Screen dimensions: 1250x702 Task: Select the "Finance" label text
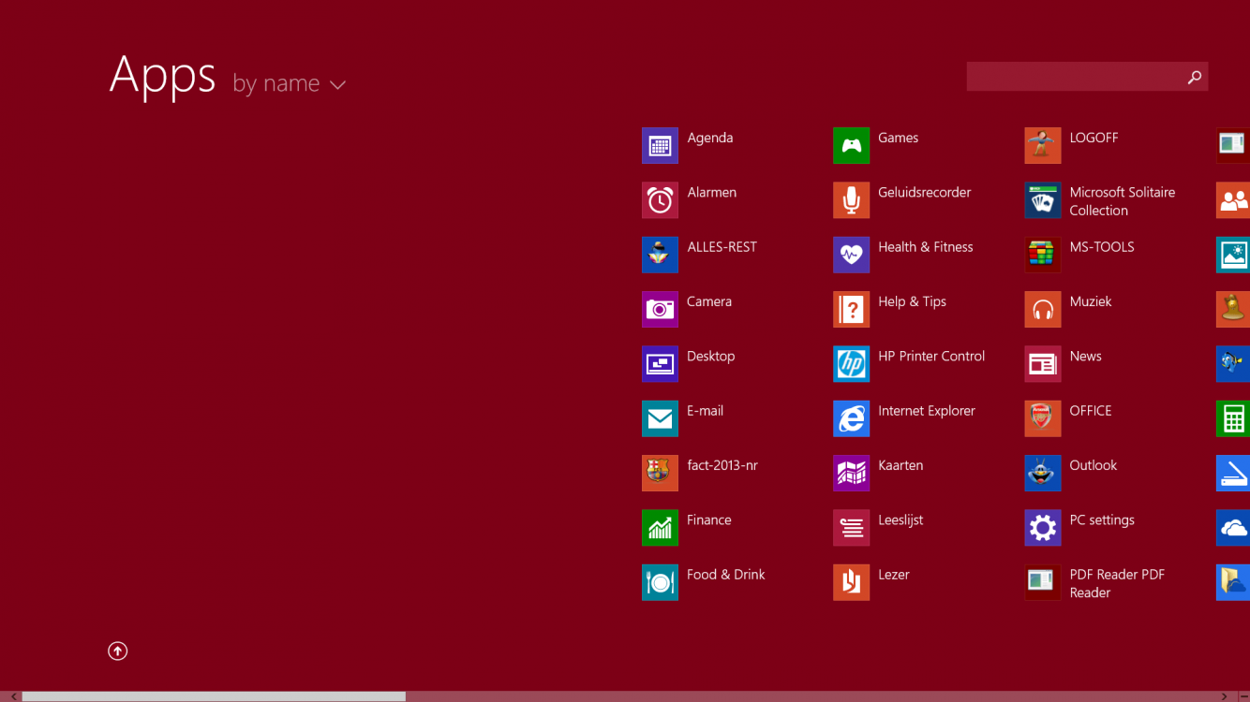709,519
